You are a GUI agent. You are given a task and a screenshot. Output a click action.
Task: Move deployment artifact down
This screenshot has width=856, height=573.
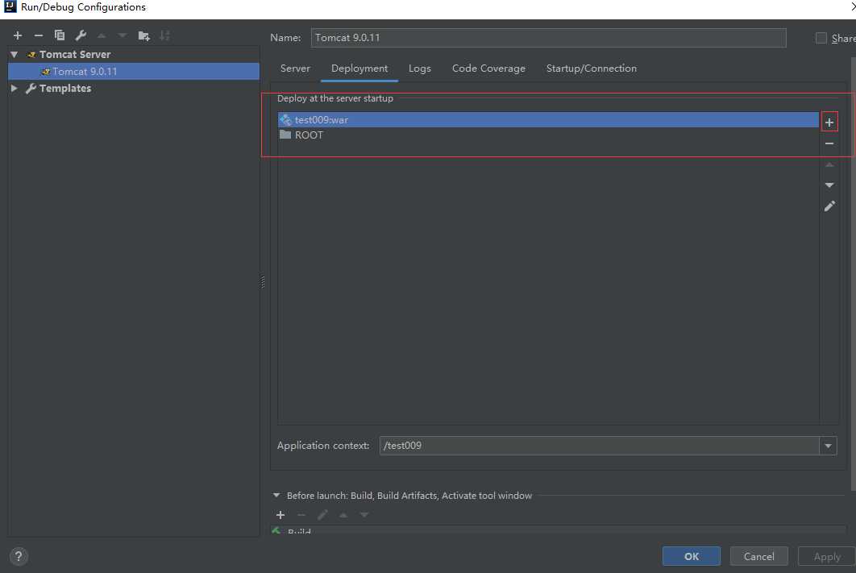829,185
